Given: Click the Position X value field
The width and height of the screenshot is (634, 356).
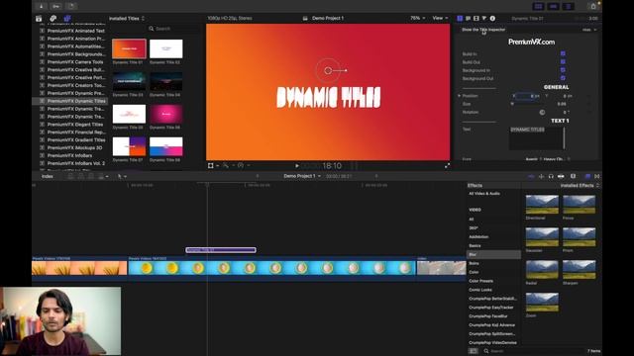Looking at the screenshot, I should click(524, 96).
